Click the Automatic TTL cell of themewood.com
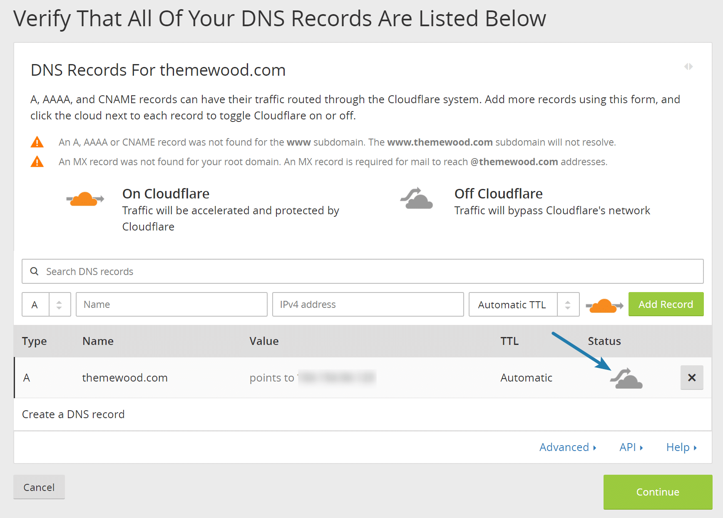 pos(526,378)
